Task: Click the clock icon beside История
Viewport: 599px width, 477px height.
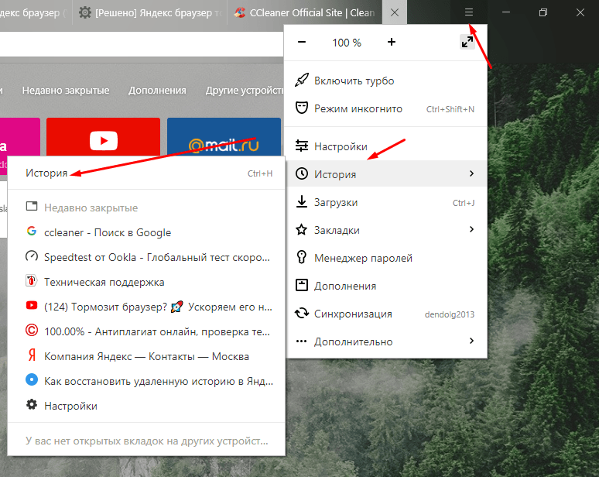Action: pos(301,174)
